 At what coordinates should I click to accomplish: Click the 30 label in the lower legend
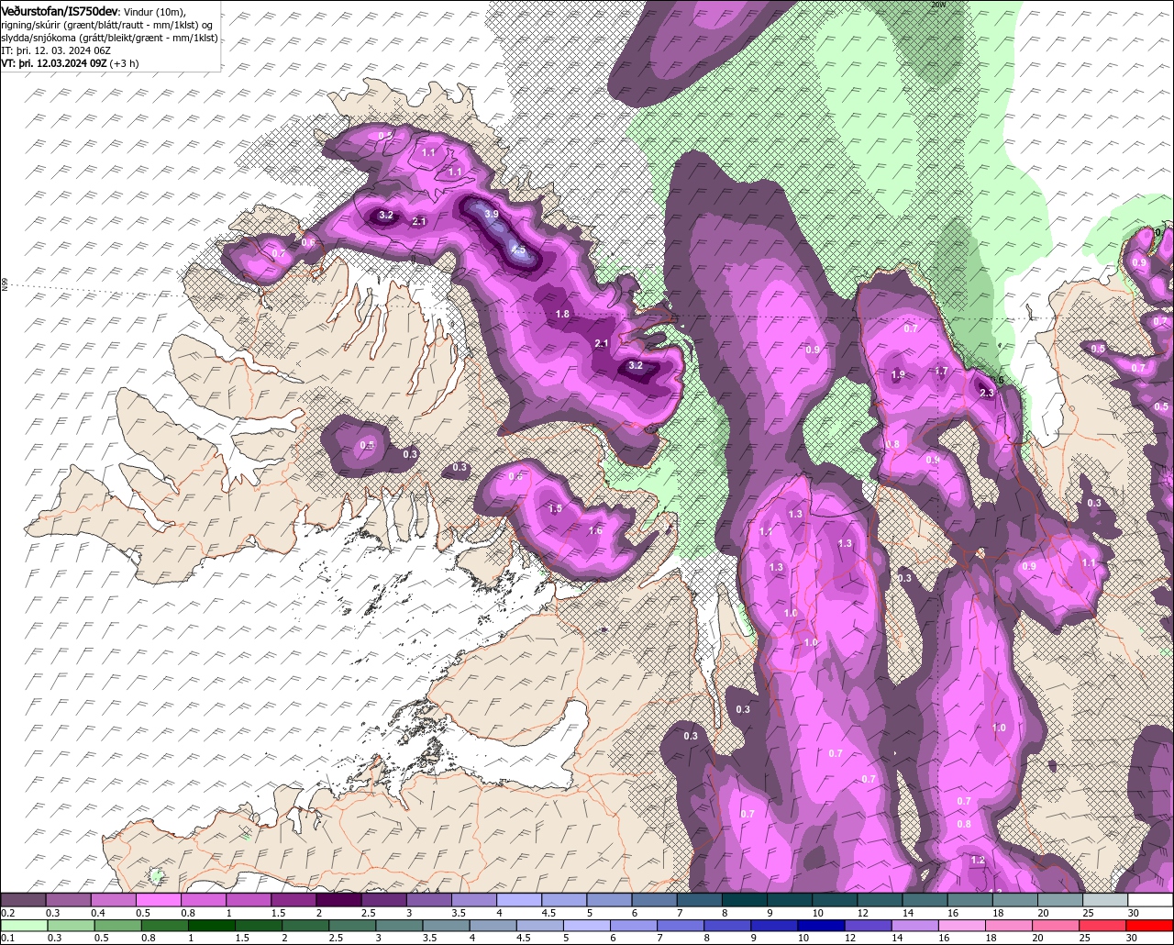pos(1132,938)
